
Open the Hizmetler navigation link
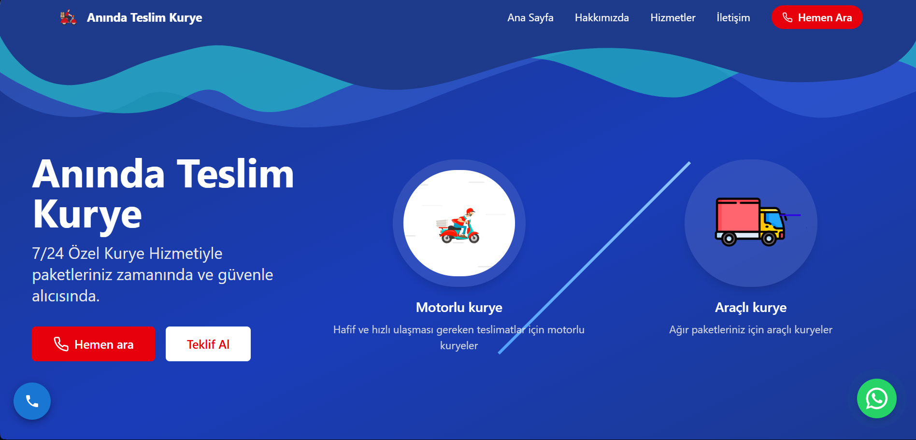point(673,18)
